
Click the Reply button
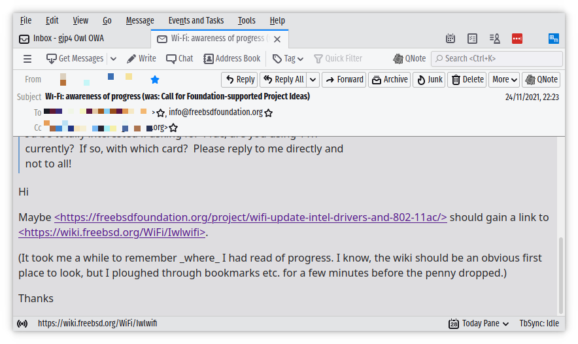pyautogui.click(x=240, y=80)
